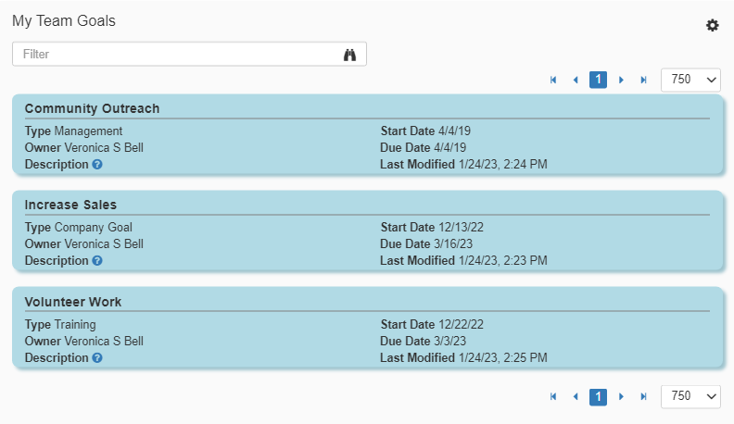734x424 pixels.
Task: Go to first page in the top pager
Action: pyautogui.click(x=553, y=80)
